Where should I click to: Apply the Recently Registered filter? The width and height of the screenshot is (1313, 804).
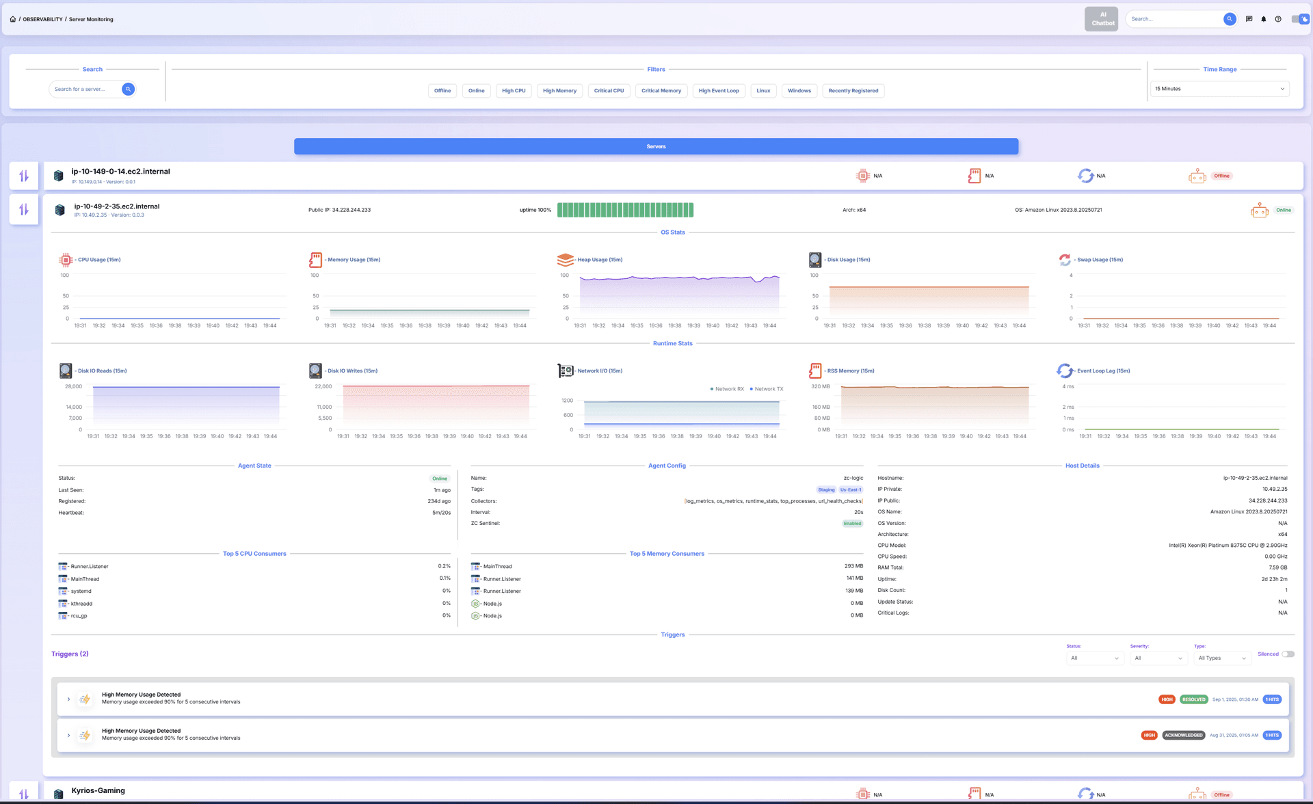tap(853, 91)
